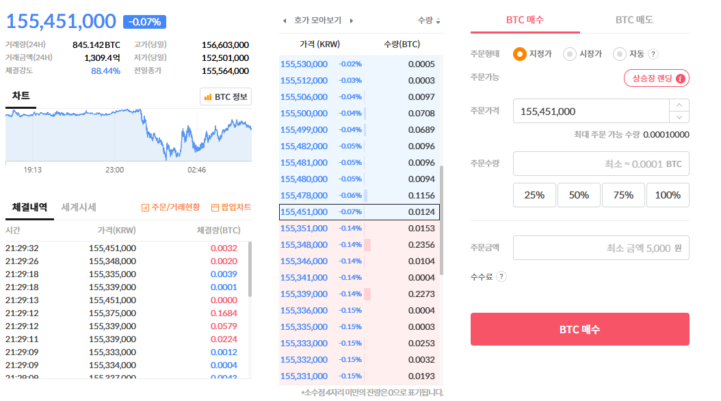Set order quantity to 50%
Viewport: 721px width, 401px height.
coord(579,196)
